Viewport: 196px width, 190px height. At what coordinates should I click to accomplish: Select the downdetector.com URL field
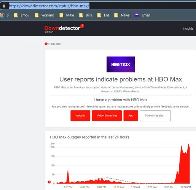(49, 6)
